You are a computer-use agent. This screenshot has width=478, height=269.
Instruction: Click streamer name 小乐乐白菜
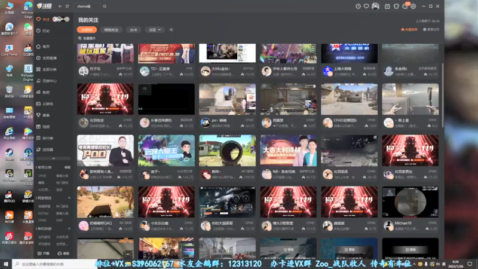(160, 223)
